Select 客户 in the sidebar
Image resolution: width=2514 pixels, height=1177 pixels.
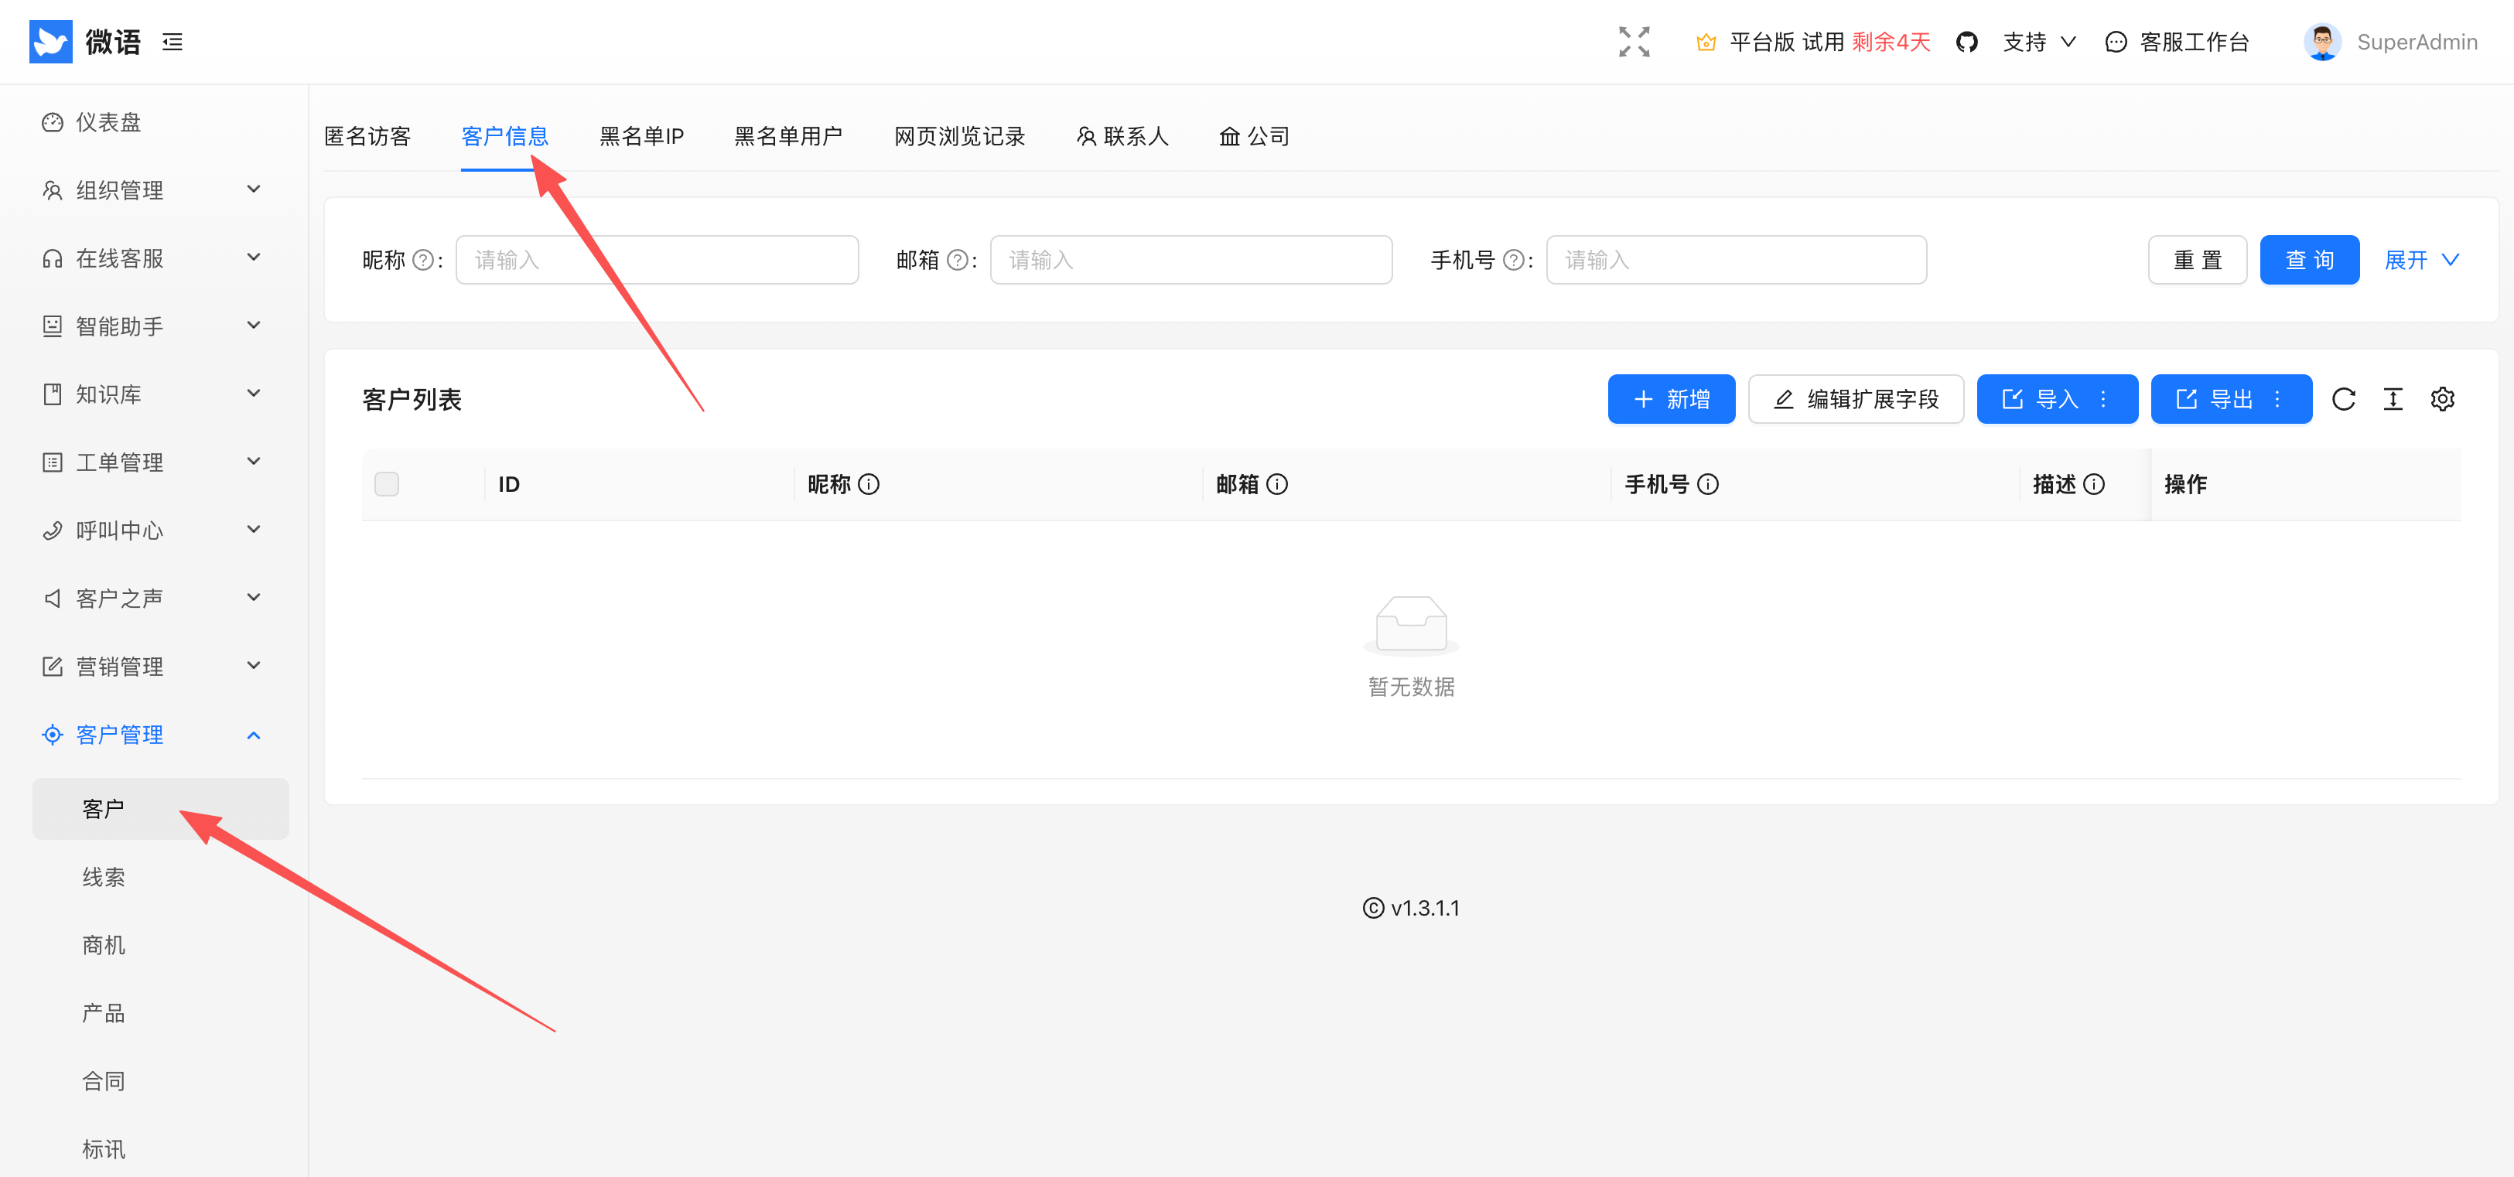[160, 809]
